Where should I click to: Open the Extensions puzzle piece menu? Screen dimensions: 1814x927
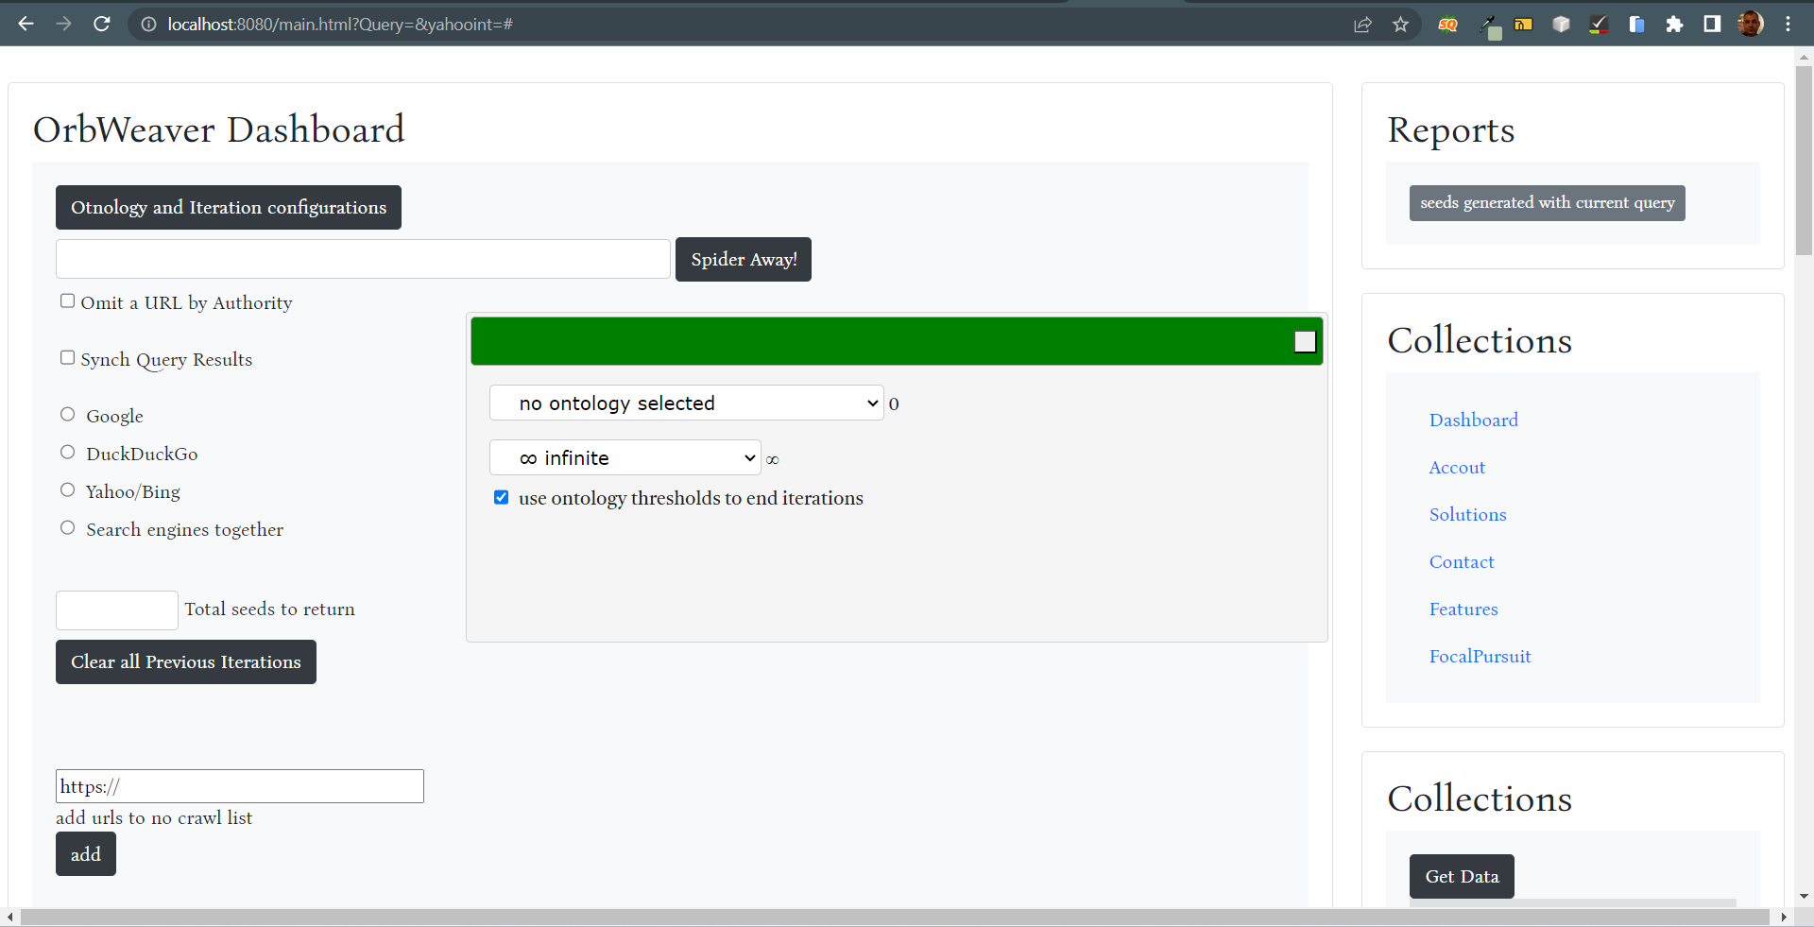pyautogui.click(x=1674, y=25)
